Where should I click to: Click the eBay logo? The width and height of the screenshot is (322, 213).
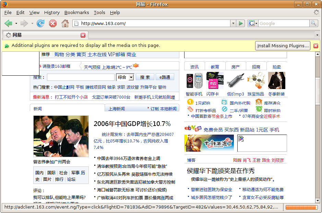[x=193, y=128]
